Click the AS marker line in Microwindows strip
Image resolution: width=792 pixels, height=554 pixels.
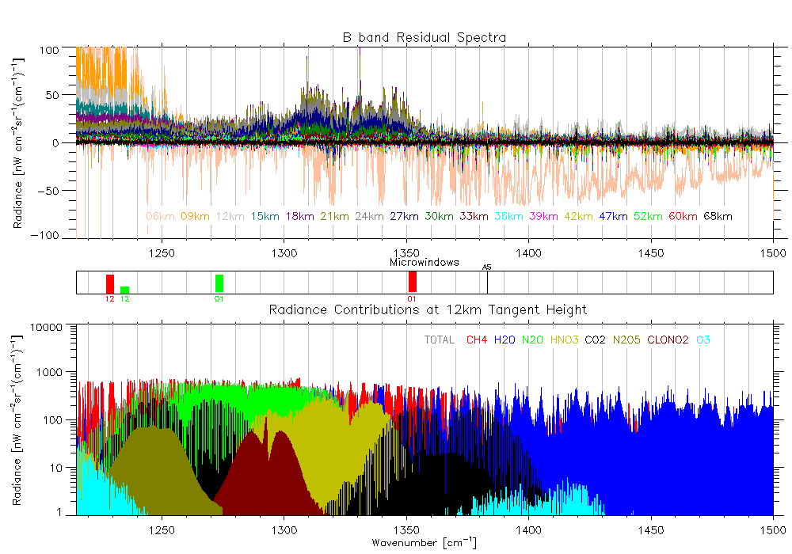487,281
